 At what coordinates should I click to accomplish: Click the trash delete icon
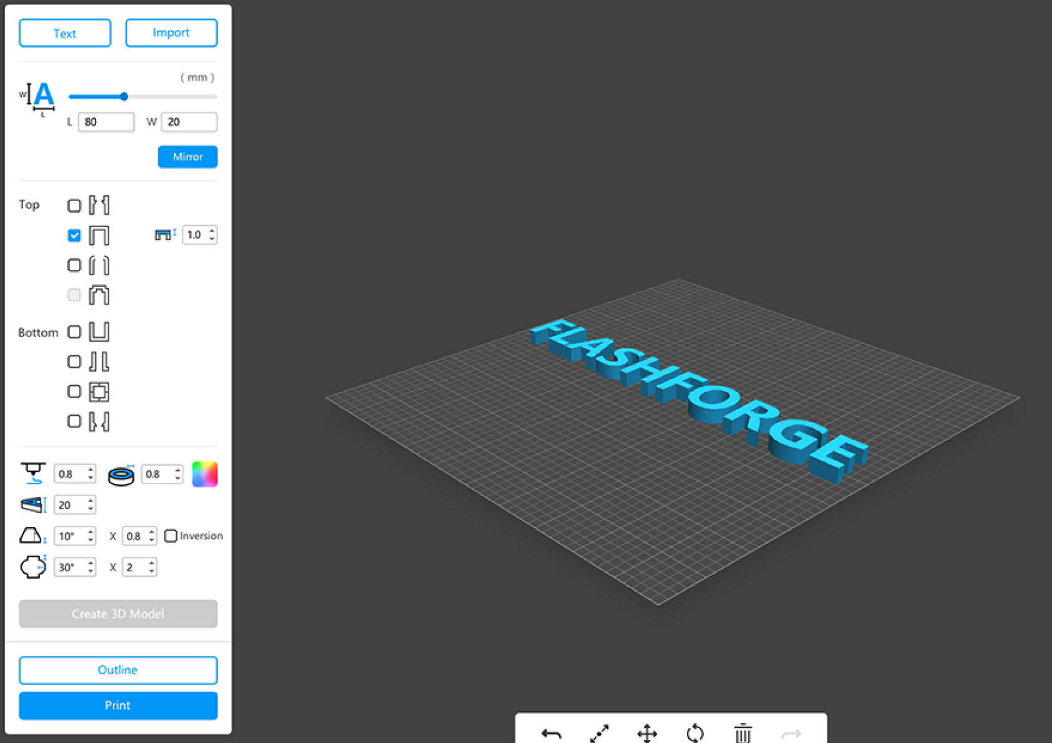pyautogui.click(x=742, y=734)
